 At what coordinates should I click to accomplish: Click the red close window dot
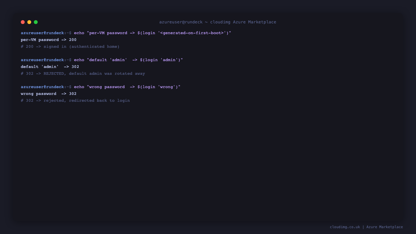pyautogui.click(x=23, y=22)
